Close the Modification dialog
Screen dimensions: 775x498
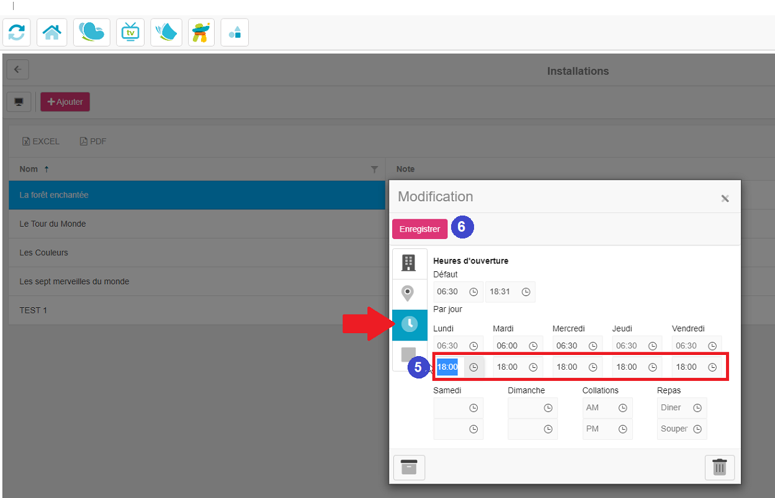click(x=725, y=198)
